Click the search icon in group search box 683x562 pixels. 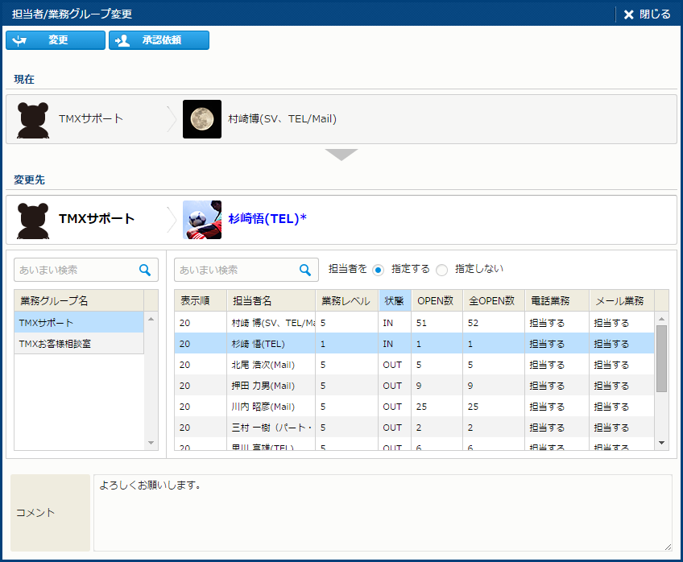click(145, 270)
